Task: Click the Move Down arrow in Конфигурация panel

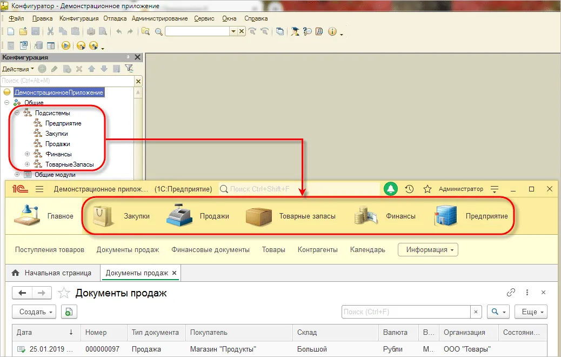Action: [x=104, y=69]
